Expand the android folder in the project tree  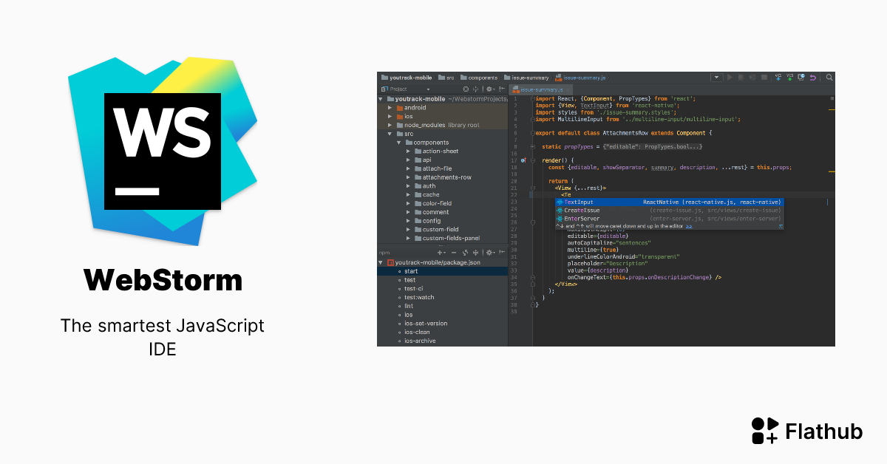pos(390,107)
